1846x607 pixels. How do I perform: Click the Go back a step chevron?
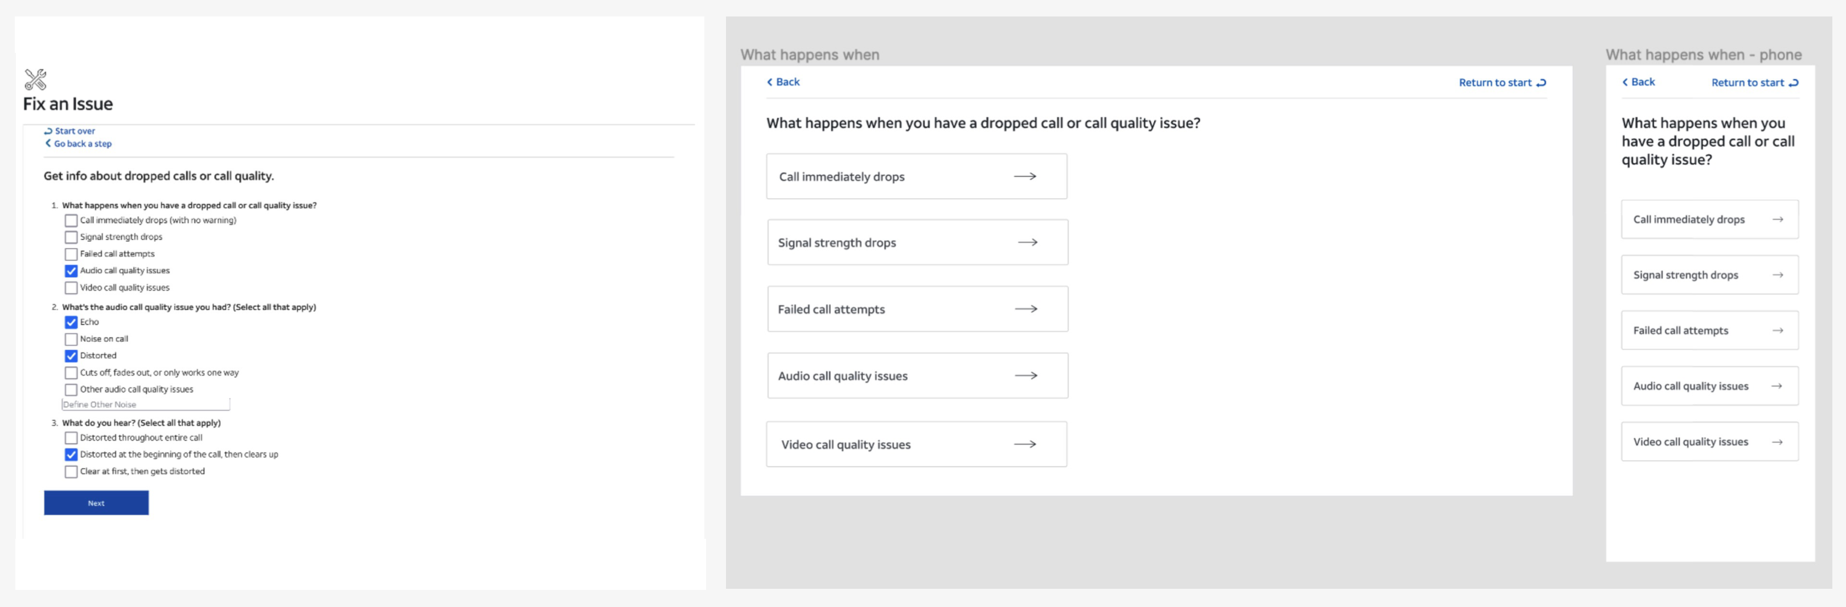pos(48,143)
